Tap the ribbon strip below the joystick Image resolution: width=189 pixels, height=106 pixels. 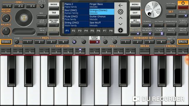click(24, 32)
